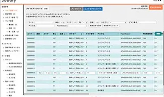
Task: Sort by the category column header
Action: 76,34
